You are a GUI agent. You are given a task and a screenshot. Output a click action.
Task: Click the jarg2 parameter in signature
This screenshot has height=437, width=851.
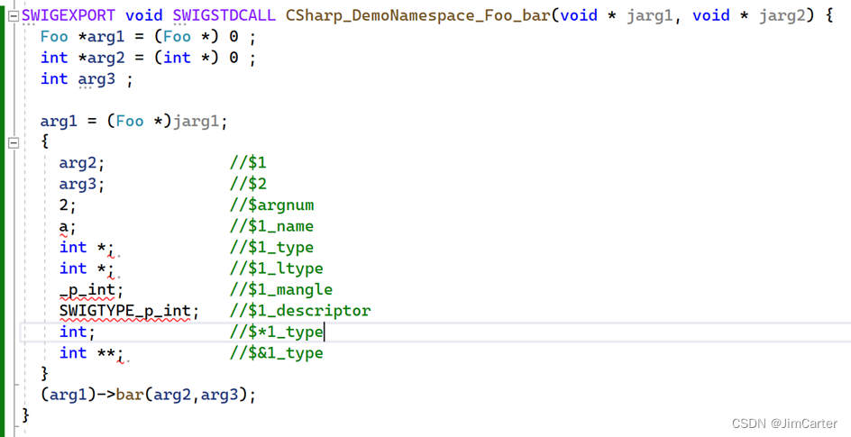[x=782, y=15]
